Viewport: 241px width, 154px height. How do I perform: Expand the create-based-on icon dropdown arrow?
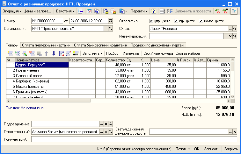(126, 11)
